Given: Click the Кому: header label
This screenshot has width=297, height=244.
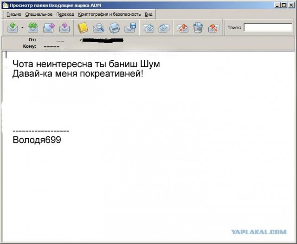Looking at the screenshot, I should [30, 46].
